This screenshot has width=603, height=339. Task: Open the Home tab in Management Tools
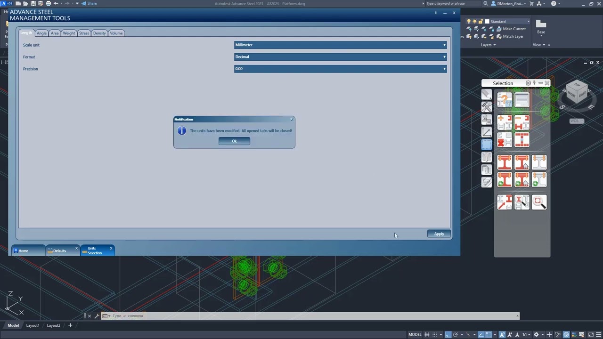(x=27, y=251)
